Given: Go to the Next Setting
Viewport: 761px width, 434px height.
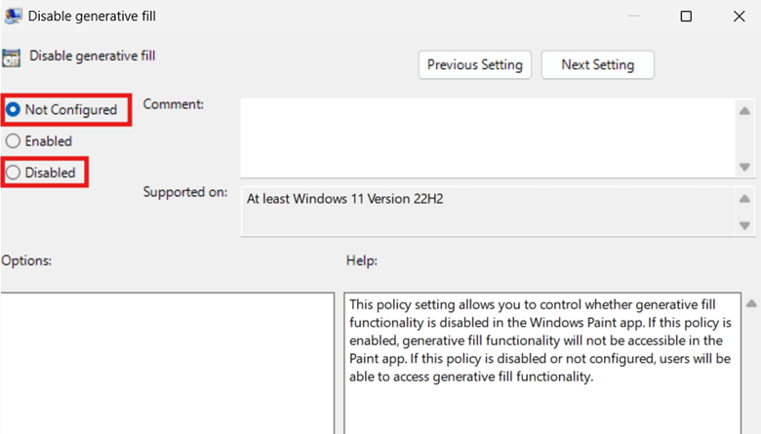Looking at the screenshot, I should click(x=597, y=65).
